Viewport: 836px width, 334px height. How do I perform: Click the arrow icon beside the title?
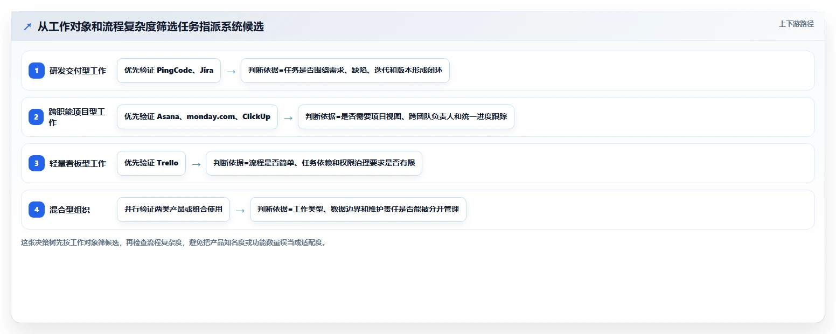27,27
